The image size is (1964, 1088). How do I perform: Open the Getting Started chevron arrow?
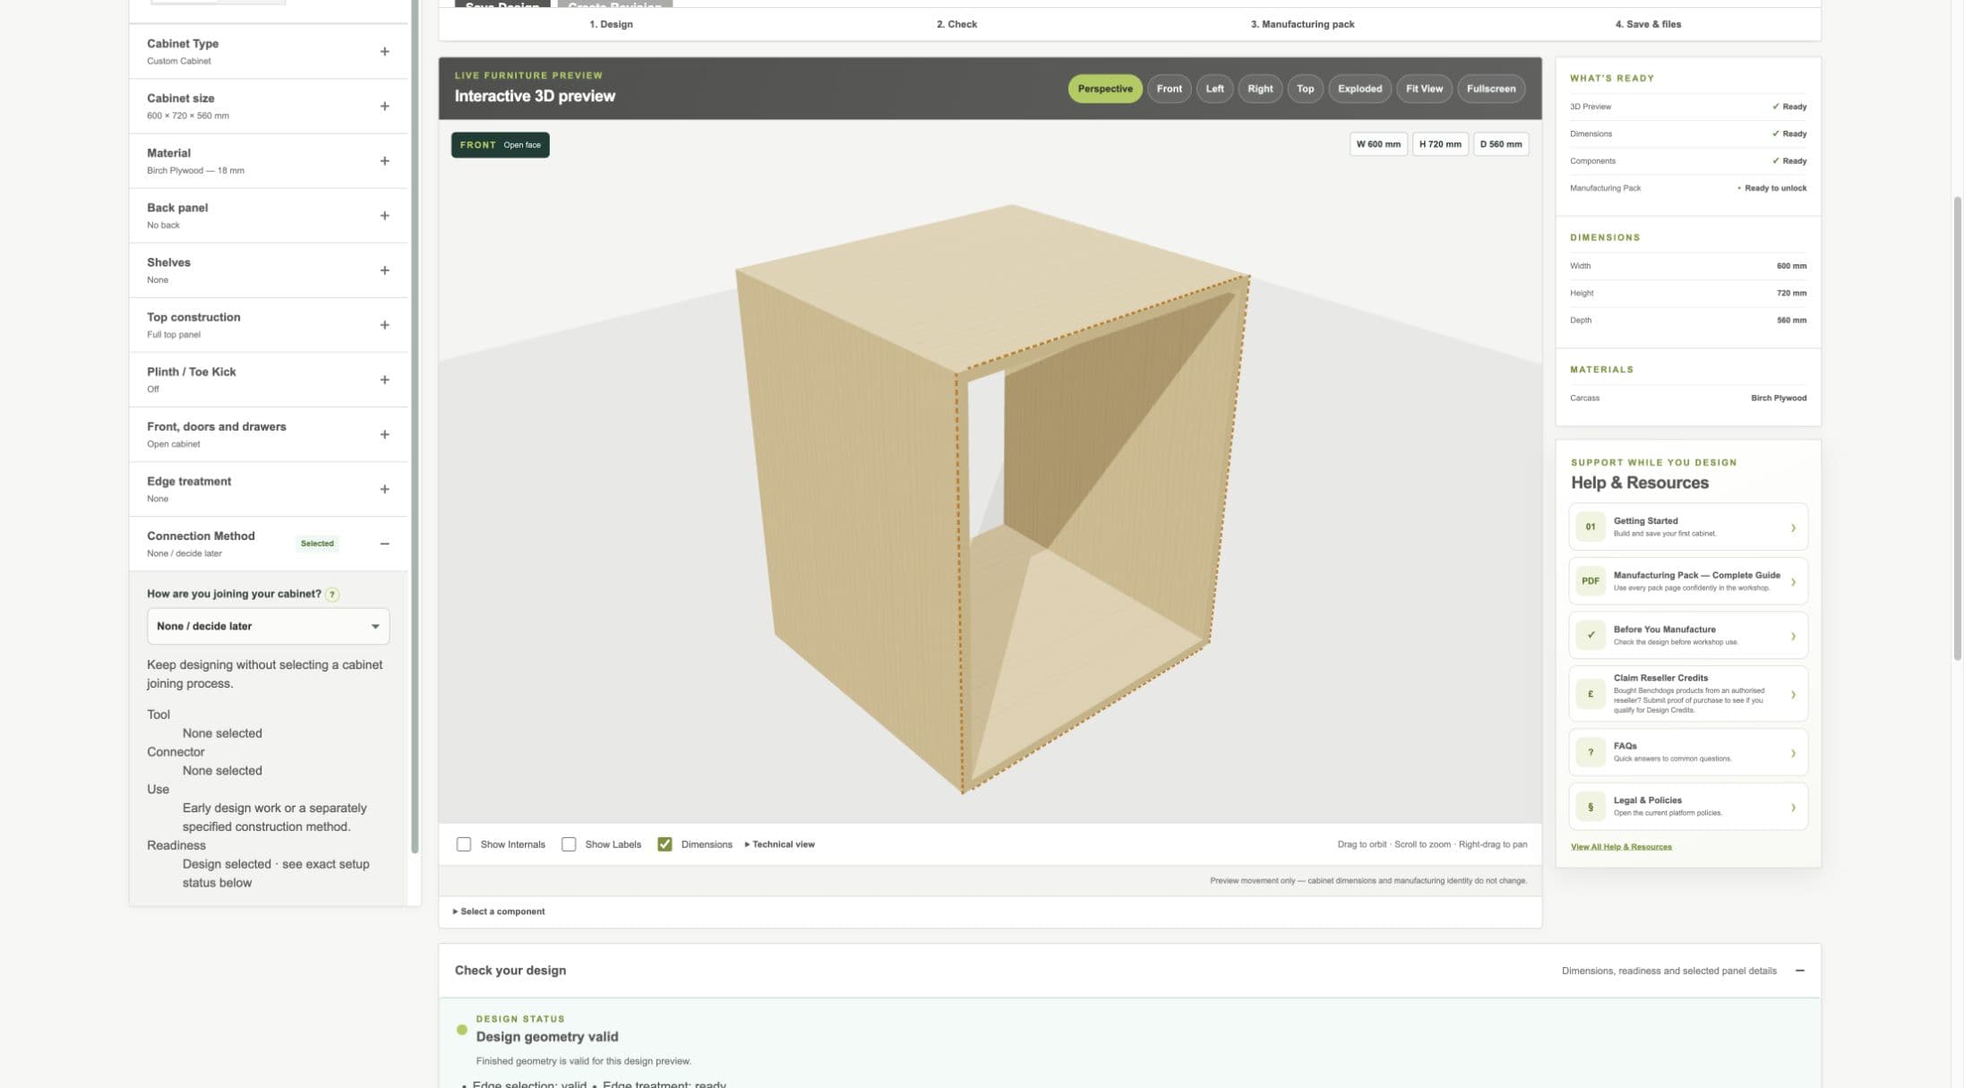click(1793, 527)
